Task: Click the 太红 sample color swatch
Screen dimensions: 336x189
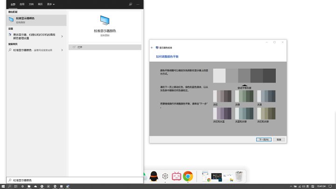Action: (222, 96)
